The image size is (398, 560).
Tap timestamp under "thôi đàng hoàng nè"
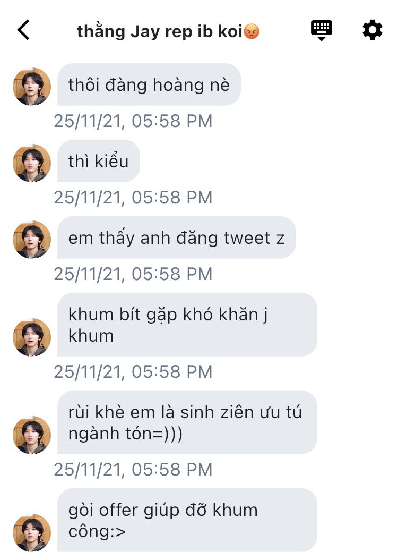[133, 121]
